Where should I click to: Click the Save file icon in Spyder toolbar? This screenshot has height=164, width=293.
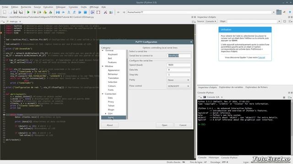15,12
